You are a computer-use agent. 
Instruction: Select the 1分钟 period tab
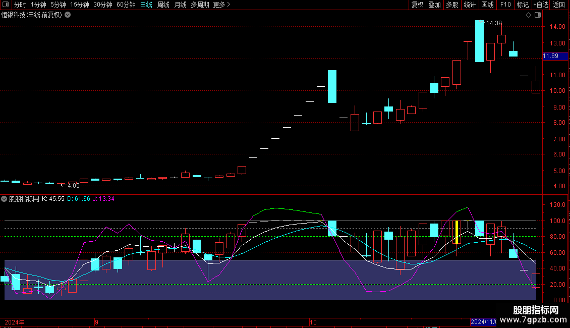pos(38,5)
